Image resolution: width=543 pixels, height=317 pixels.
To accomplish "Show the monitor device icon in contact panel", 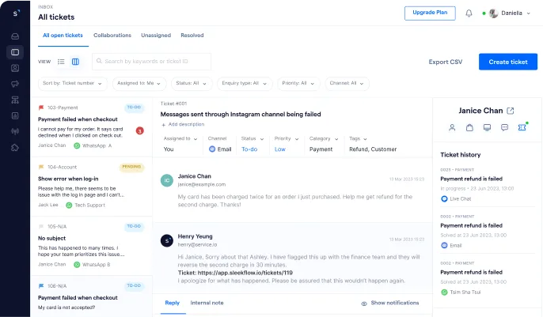I will point(487,127).
